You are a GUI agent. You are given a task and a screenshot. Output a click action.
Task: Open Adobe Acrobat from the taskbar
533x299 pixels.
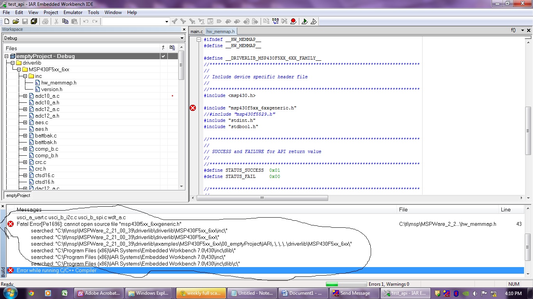(99, 293)
